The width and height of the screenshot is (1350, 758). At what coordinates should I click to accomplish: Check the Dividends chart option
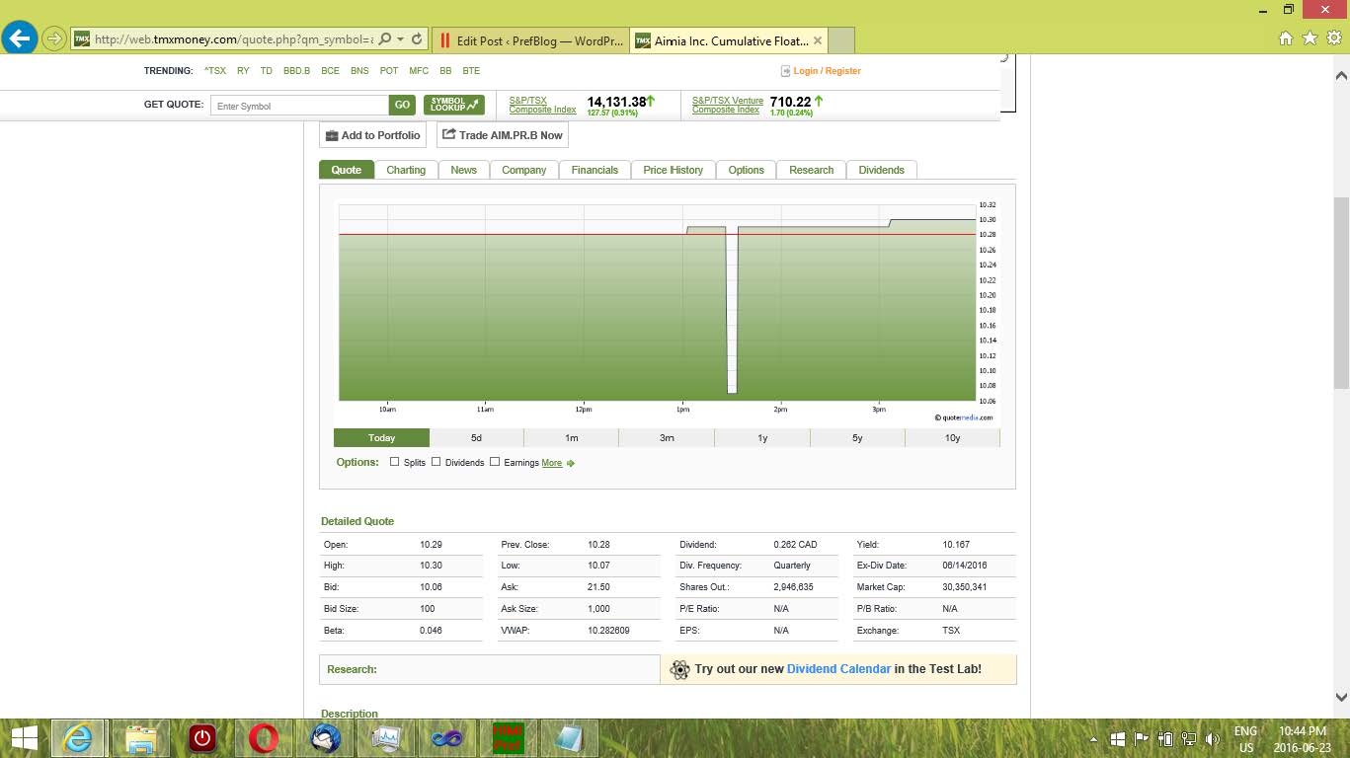437,462
